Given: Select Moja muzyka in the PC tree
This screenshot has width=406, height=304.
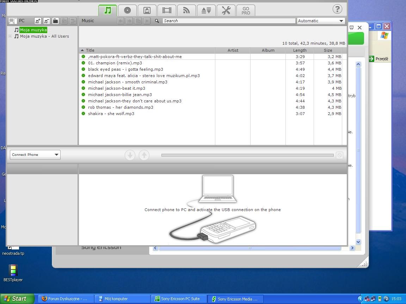Looking at the screenshot, I should 33,30.
